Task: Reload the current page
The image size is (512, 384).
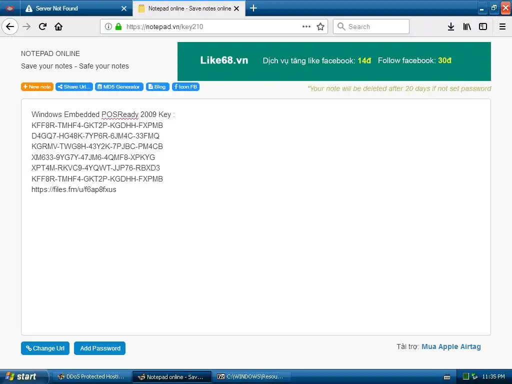Action: pos(42,26)
